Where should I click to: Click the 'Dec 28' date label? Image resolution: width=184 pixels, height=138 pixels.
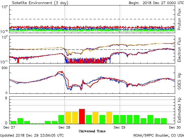point(64,127)
